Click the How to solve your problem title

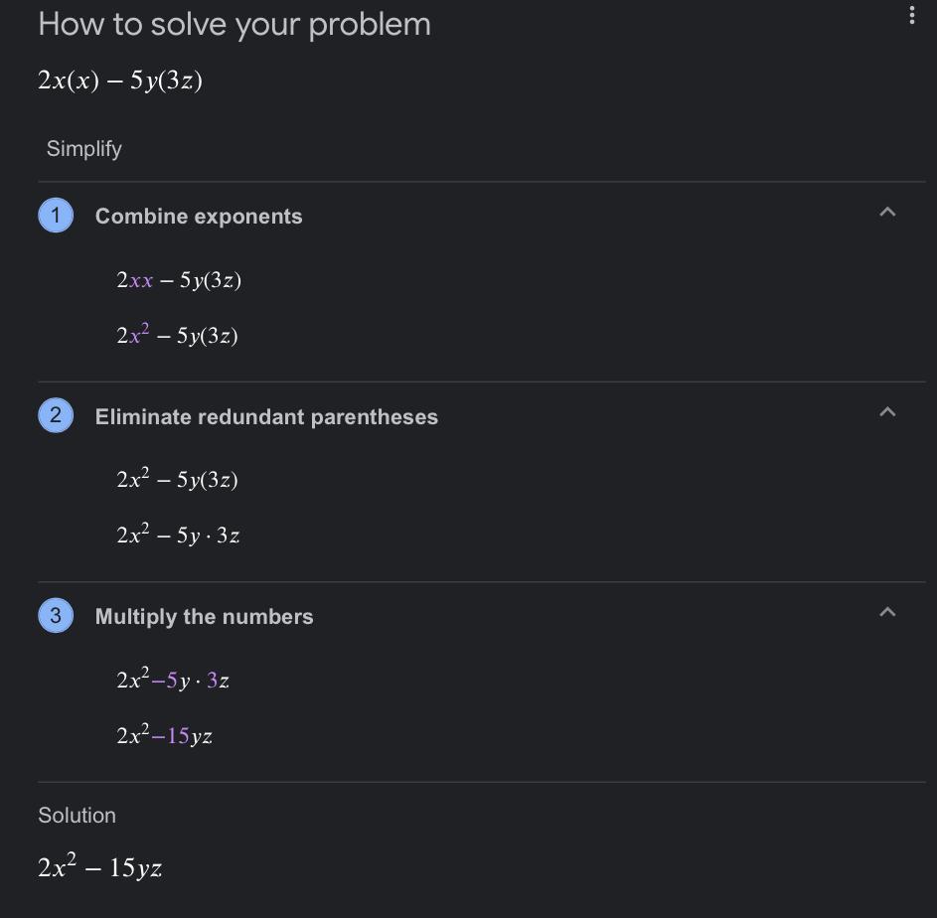click(234, 25)
